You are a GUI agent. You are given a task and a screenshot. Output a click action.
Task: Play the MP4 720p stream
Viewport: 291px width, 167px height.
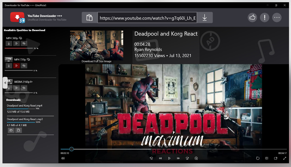coord(16,66)
